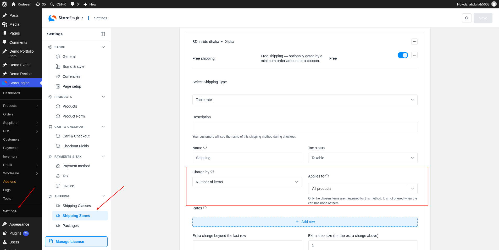Open the Ctrl+K search in admin bar
The width and height of the screenshot is (499, 250).
pyautogui.click(x=58, y=4)
